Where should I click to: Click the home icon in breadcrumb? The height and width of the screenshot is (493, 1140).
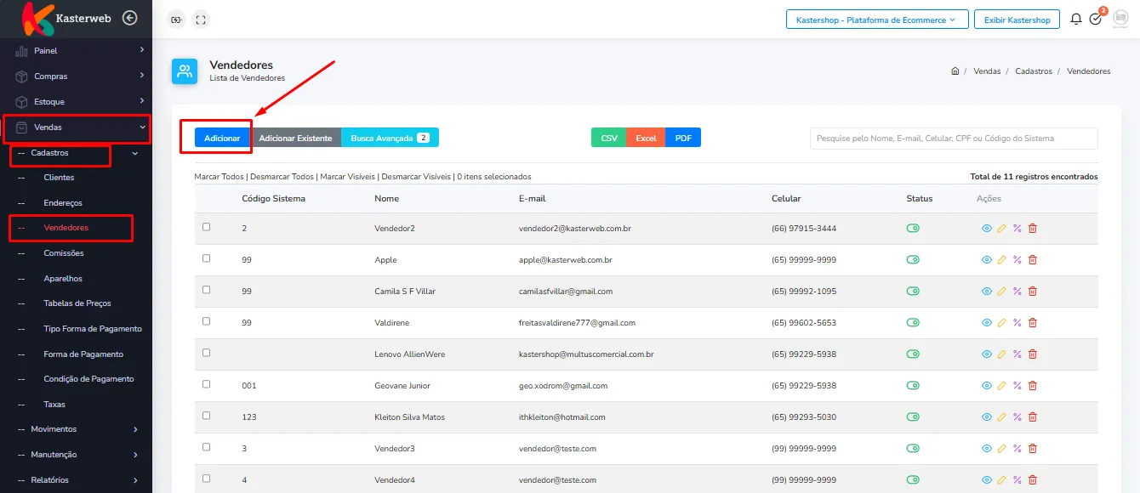[955, 71]
